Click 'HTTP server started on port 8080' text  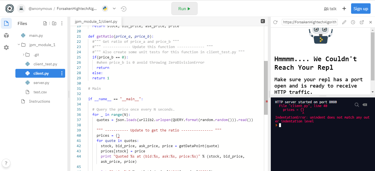click(306, 102)
